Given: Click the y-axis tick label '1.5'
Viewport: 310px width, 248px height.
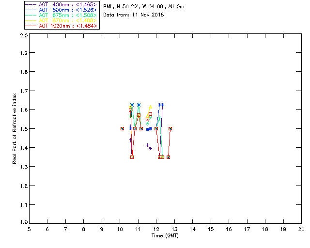Looking at the screenshot, I should click(x=24, y=129).
